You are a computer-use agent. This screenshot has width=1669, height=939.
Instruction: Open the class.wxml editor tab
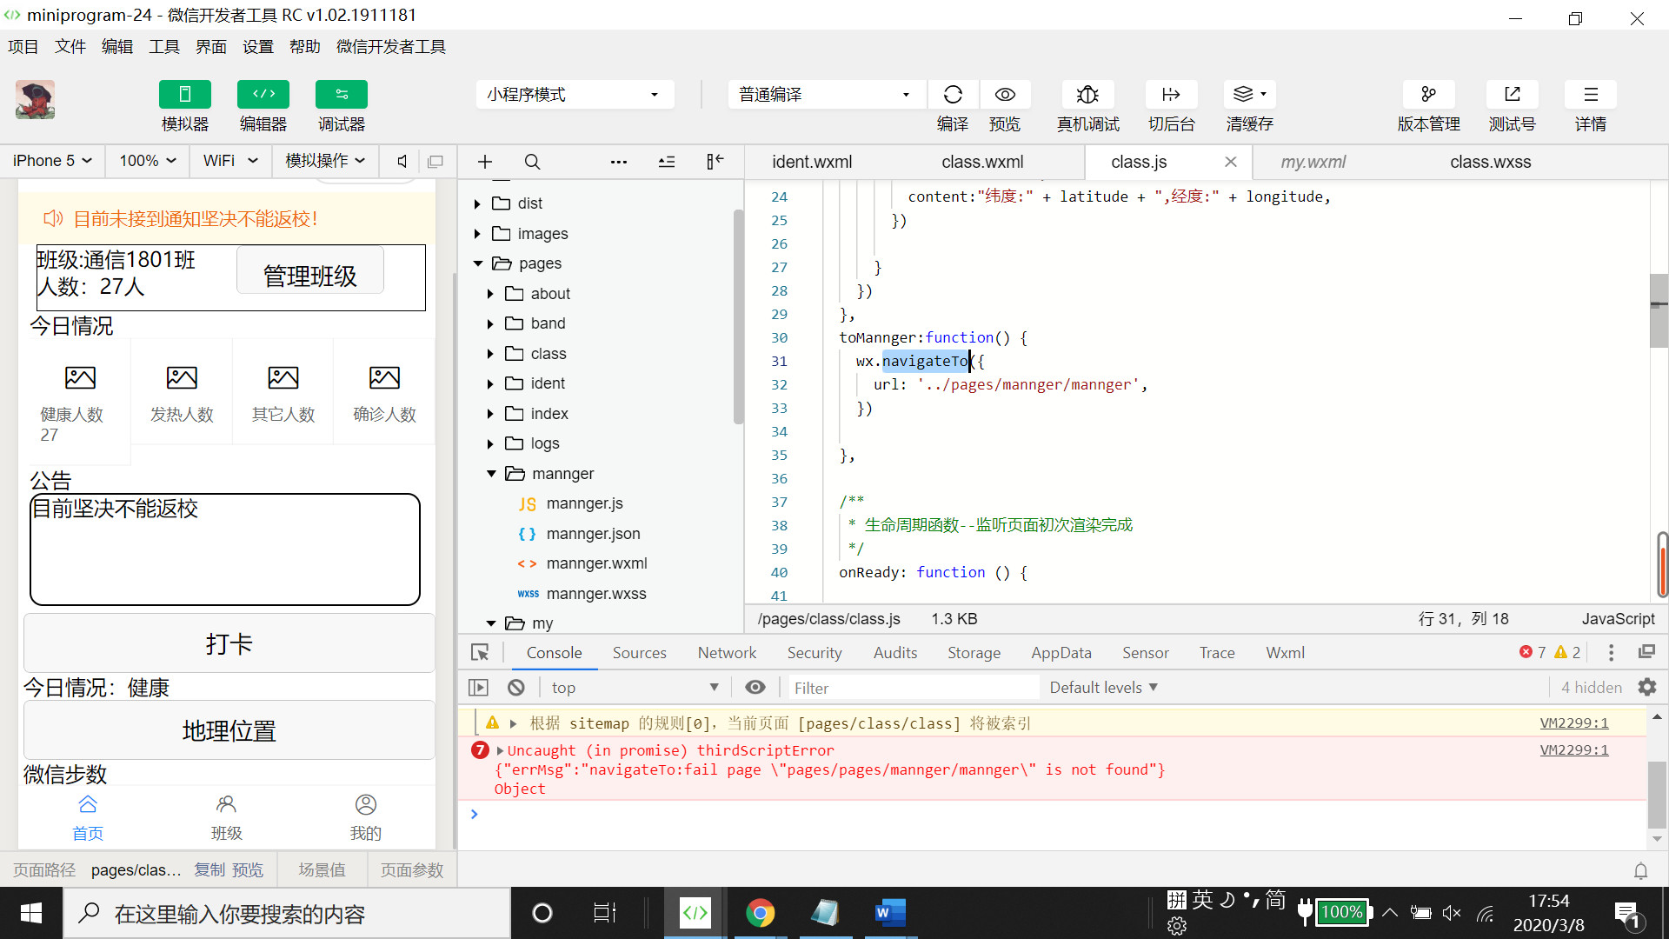pos(982,162)
